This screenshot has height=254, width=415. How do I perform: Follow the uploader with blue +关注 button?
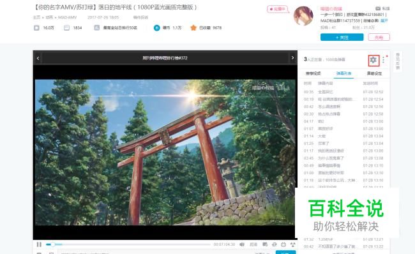point(342,37)
